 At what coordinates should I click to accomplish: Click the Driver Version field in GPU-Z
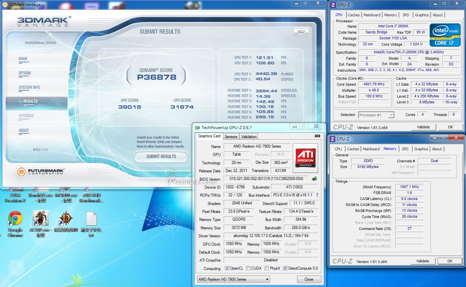(x=271, y=236)
